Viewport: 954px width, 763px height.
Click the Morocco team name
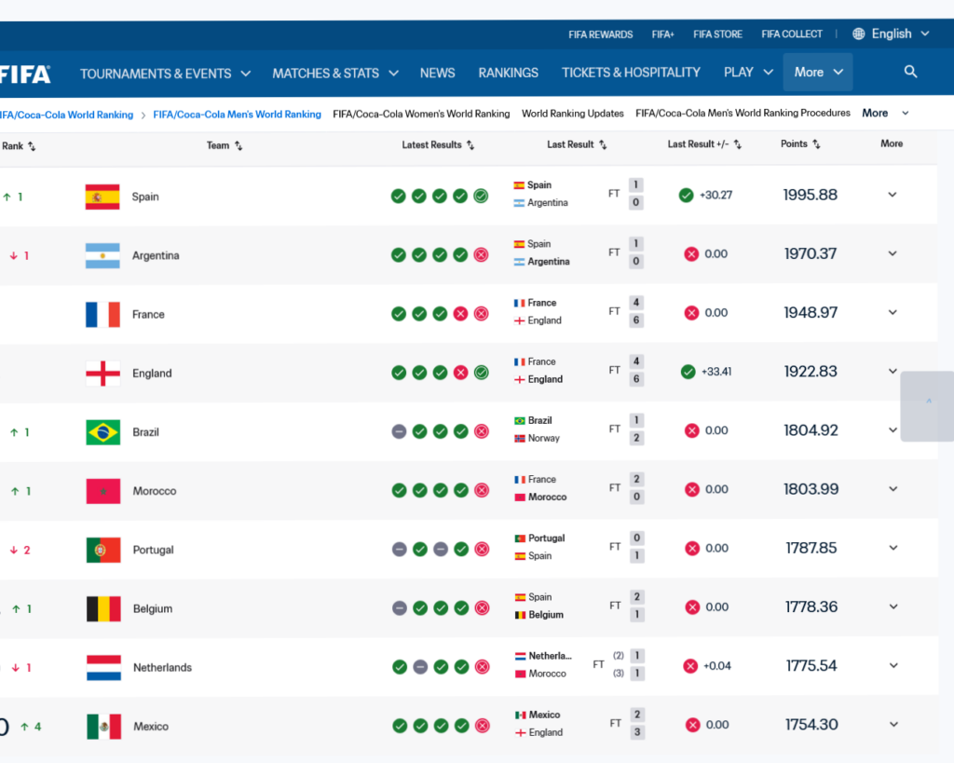(x=155, y=491)
